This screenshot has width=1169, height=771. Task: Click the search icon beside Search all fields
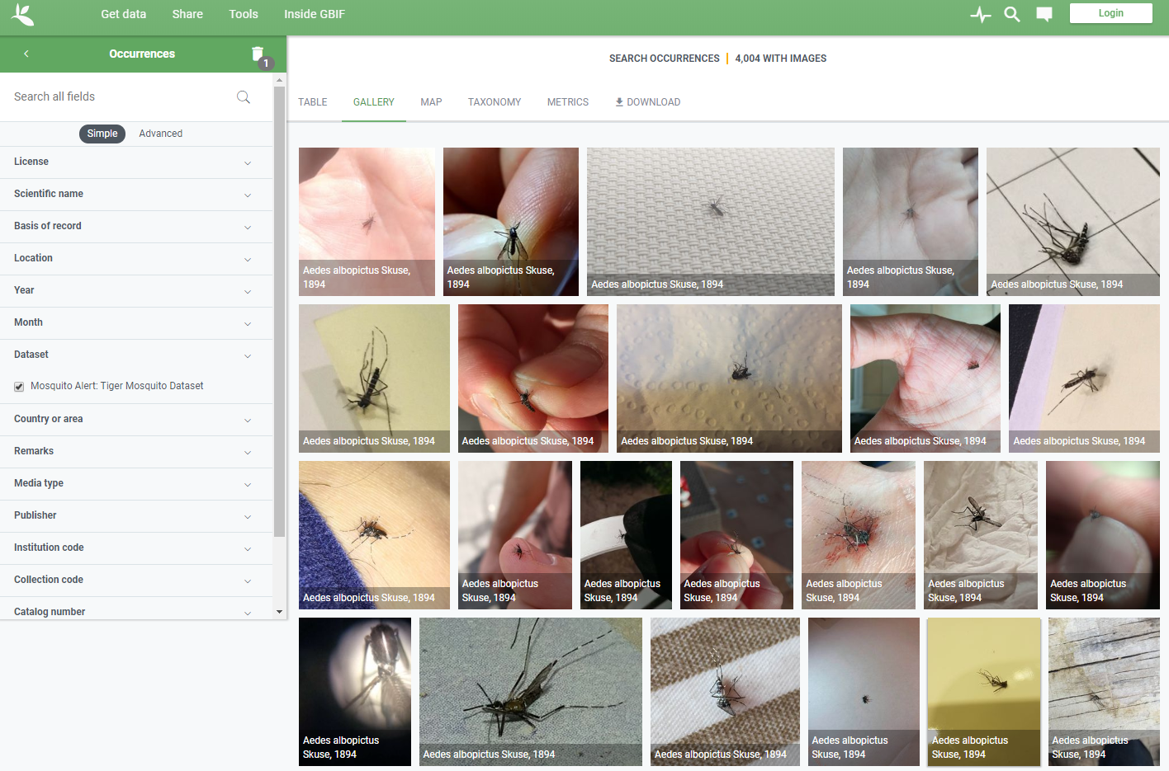click(x=243, y=97)
